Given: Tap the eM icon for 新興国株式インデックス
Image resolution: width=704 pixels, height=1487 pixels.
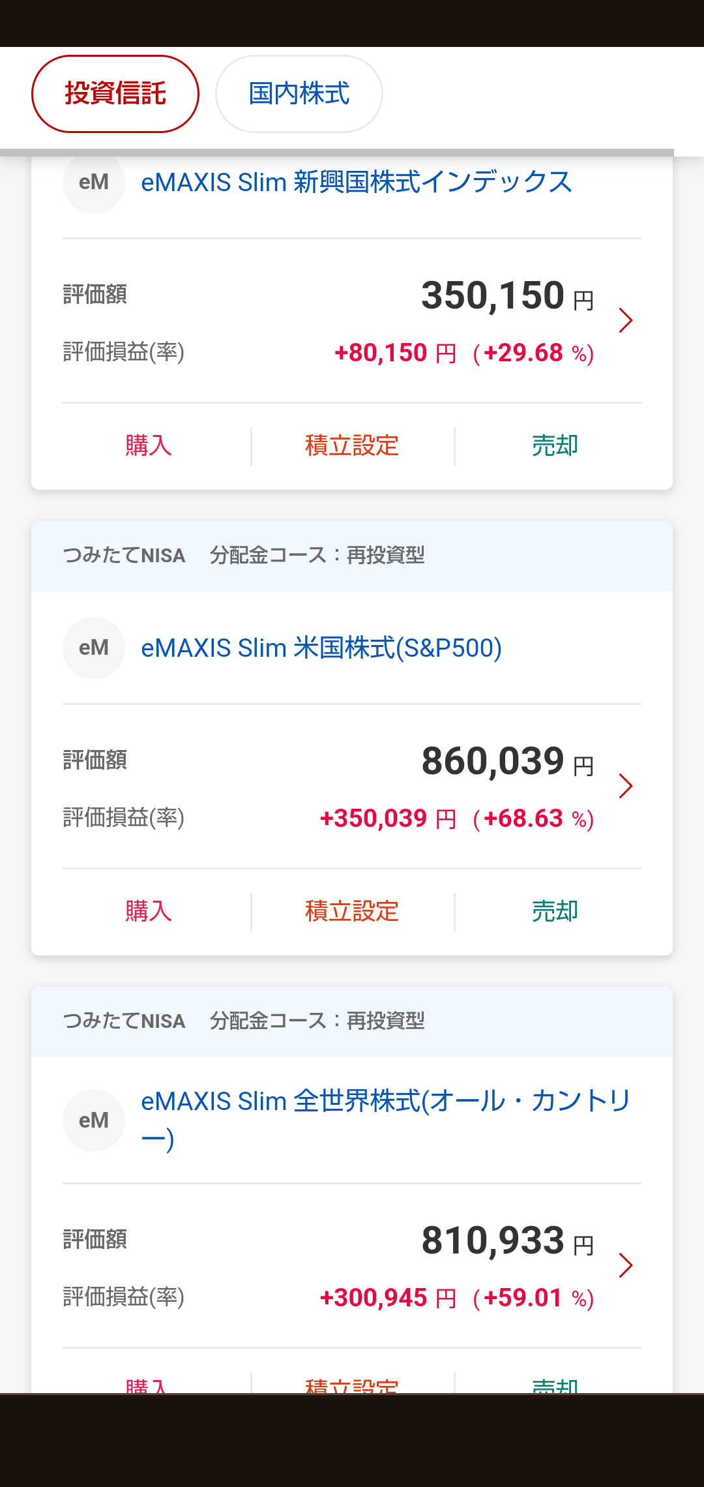Looking at the screenshot, I should click(x=94, y=183).
